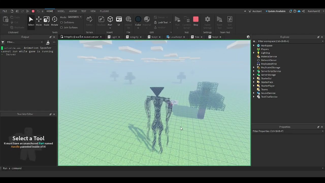Pick the dark Color swatch circle
Viewport: 325px width, 183px height.
138,19
